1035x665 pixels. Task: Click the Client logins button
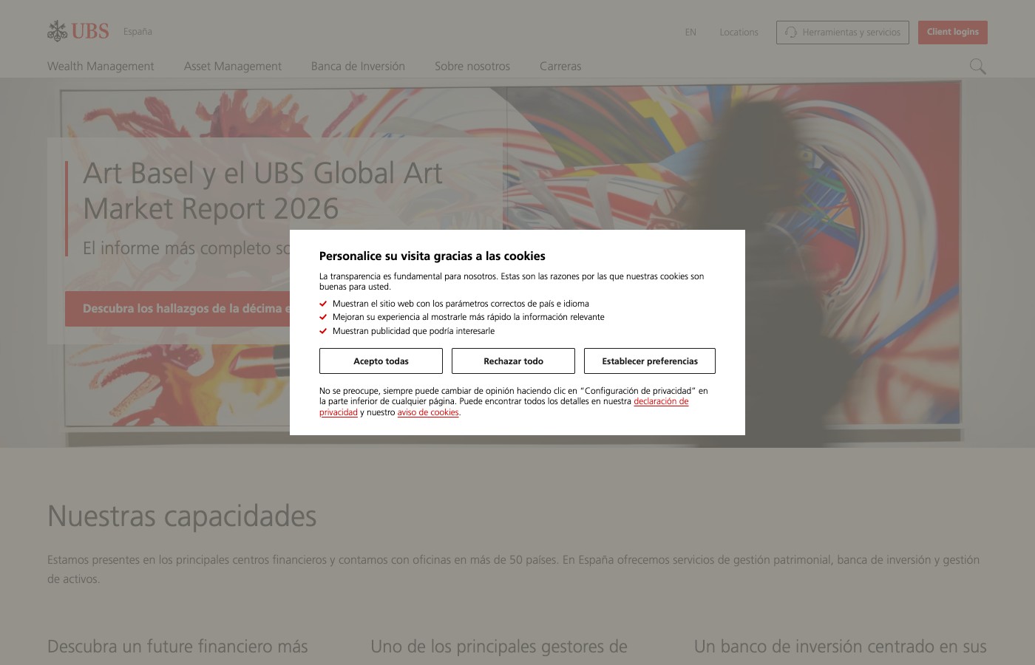952,32
